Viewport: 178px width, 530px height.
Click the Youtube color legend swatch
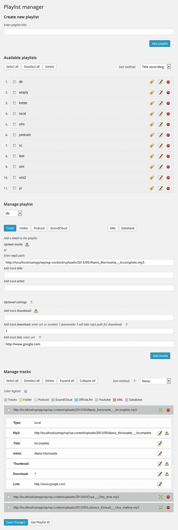coord(97,400)
